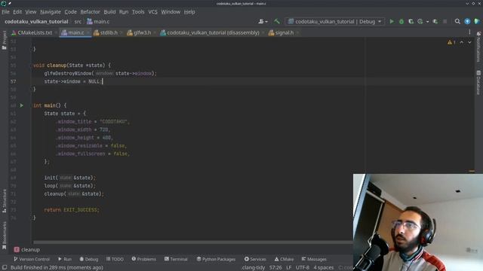Click the codotaku_vulkan_tutorial breadcrumb

pos(36,22)
